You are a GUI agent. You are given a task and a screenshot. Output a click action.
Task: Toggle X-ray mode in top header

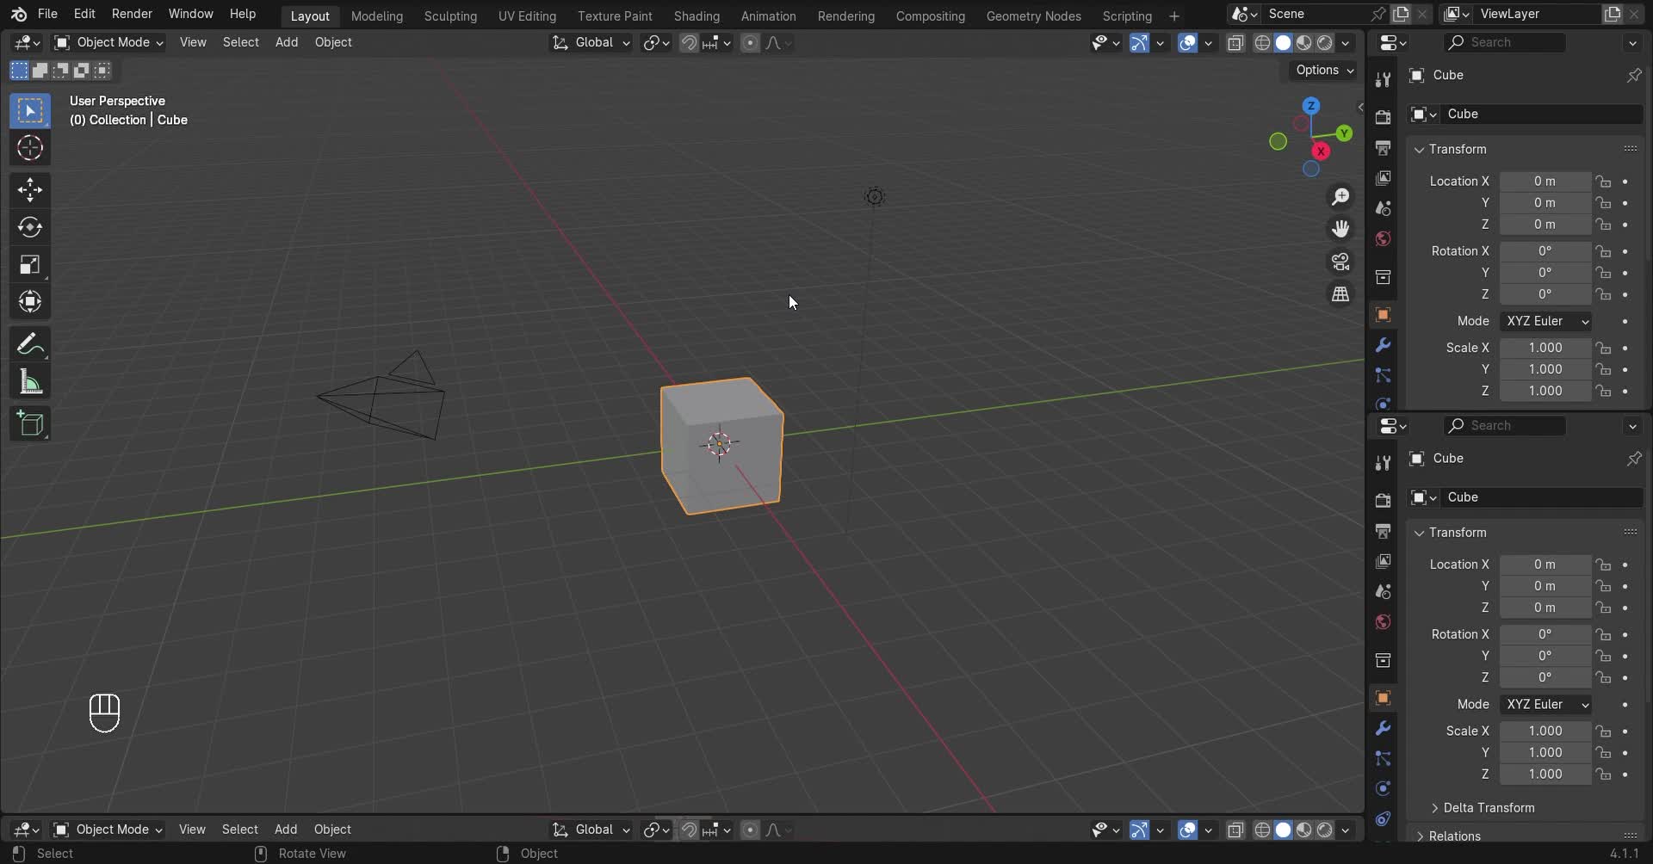[1235, 43]
